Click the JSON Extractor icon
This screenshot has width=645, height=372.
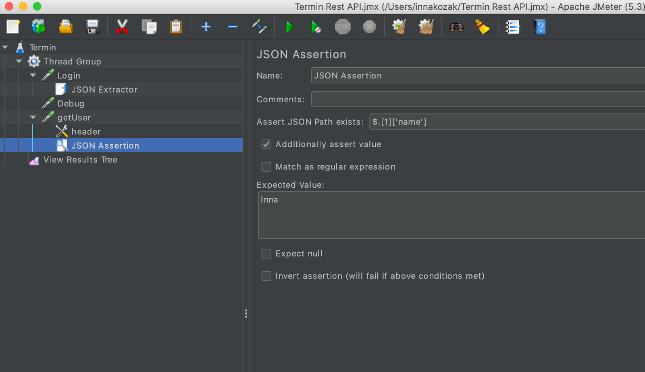click(62, 89)
